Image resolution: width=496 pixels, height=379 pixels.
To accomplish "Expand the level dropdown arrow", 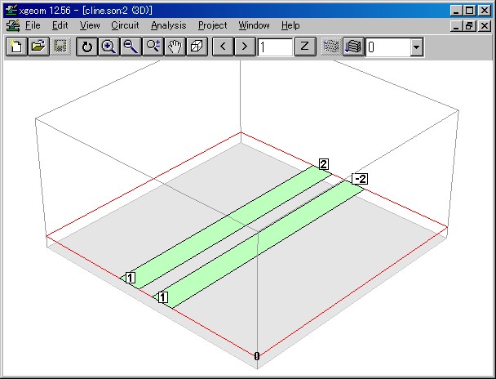I will pyautogui.click(x=417, y=47).
